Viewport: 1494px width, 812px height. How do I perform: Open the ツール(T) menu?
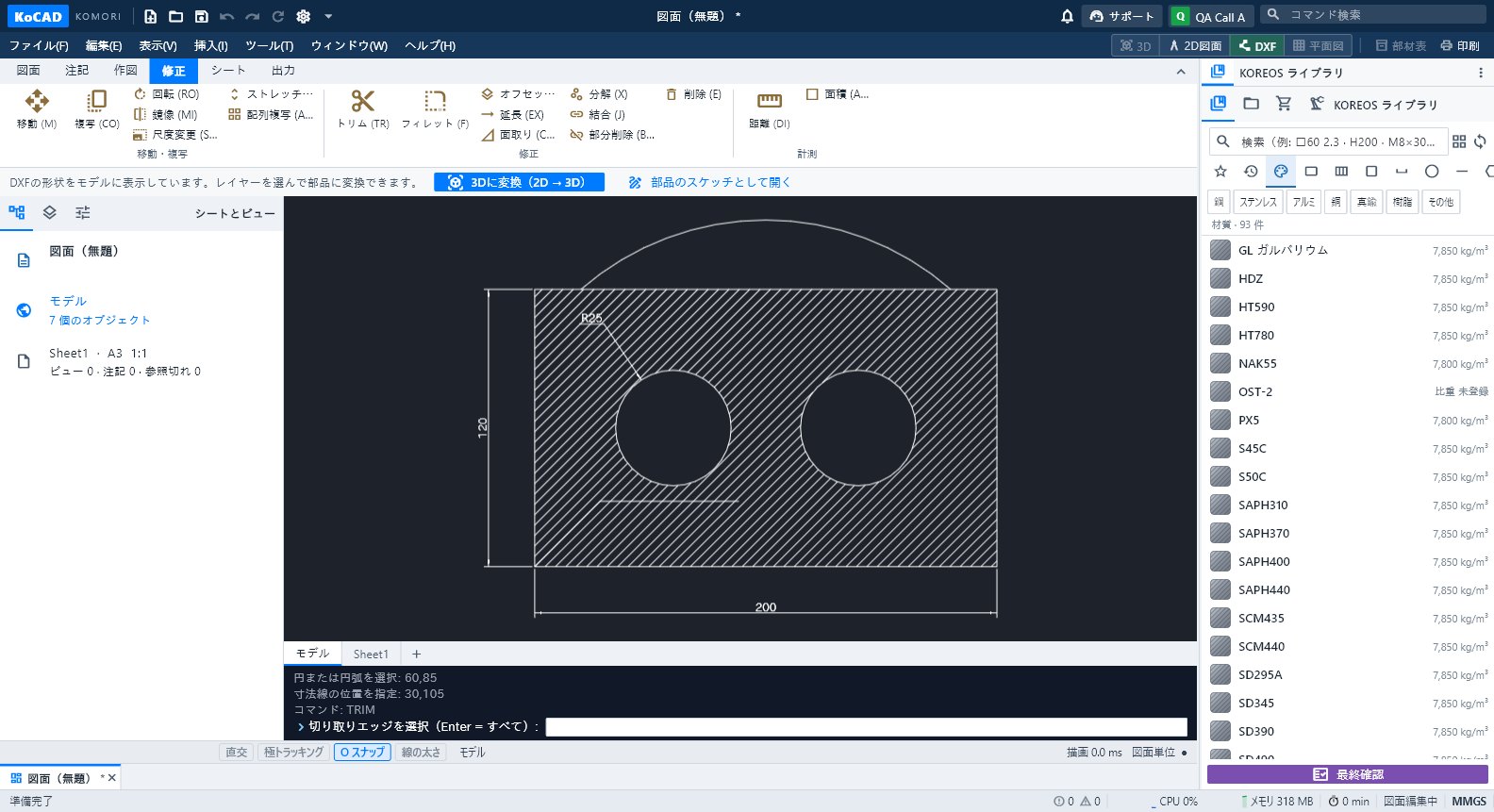269,45
